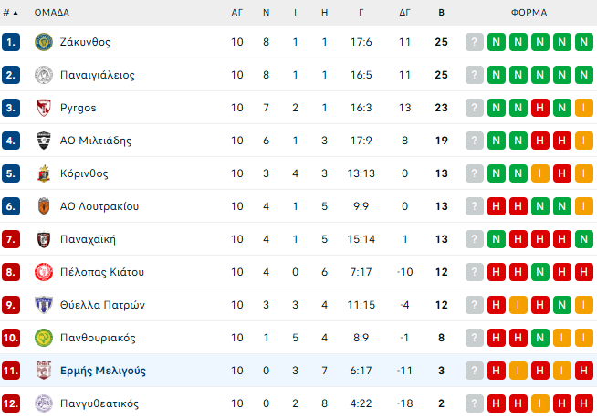Click the ΑΟ Λουτρακίου club logo
Image resolution: width=597 pixels, height=419 pixels.
(x=43, y=206)
